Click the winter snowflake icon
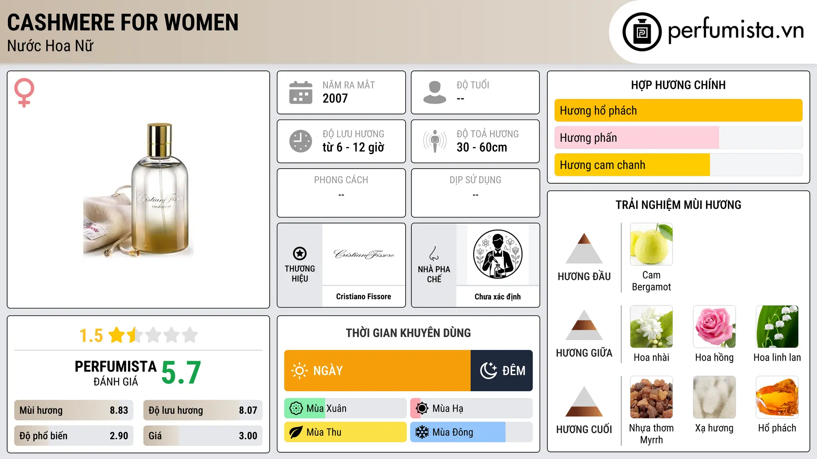 [422, 432]
